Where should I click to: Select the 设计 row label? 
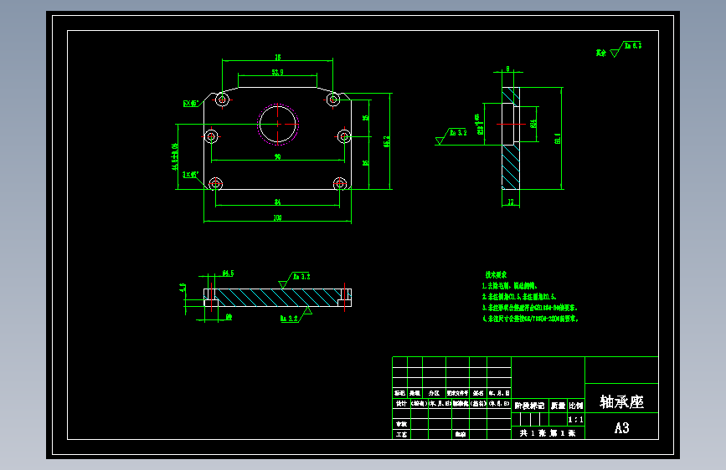tap(401, 403)
